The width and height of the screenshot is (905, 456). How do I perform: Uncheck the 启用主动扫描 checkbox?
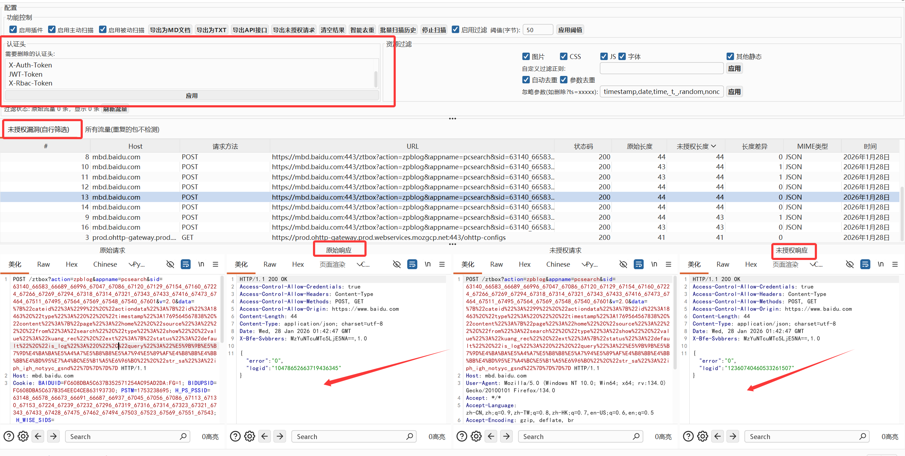click(52, 30)
